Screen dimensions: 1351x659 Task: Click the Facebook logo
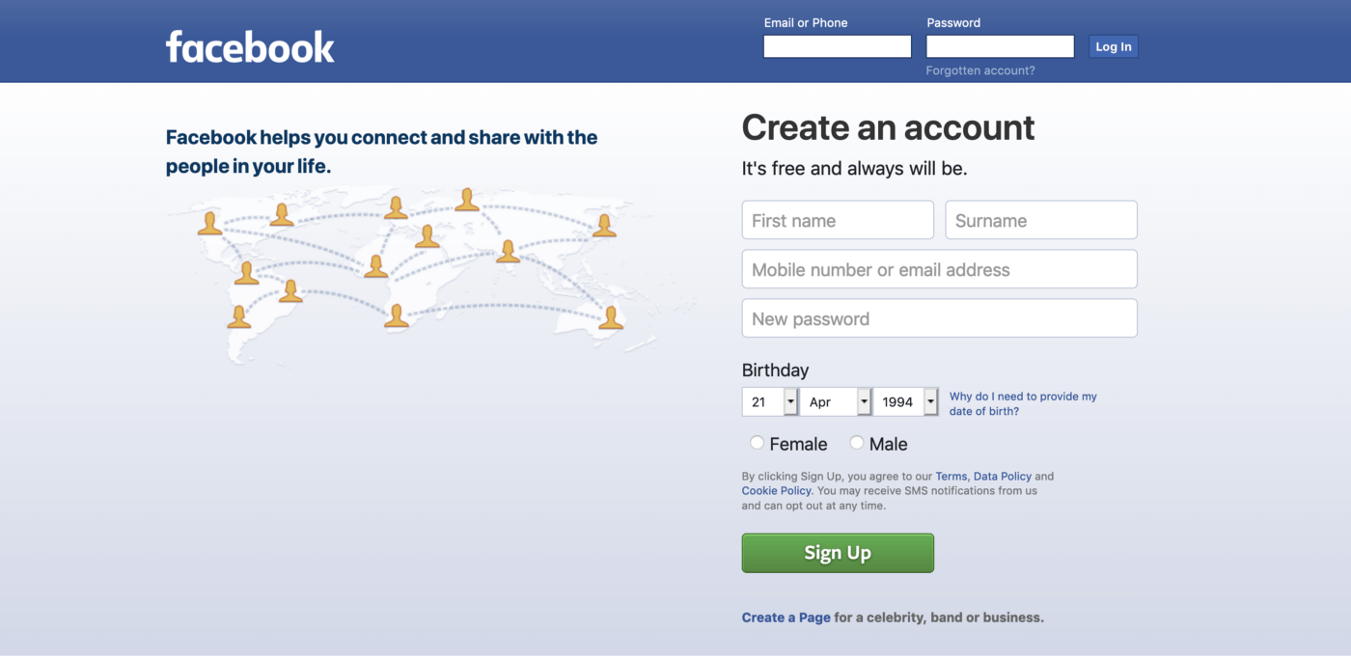(x=250, y=46)
